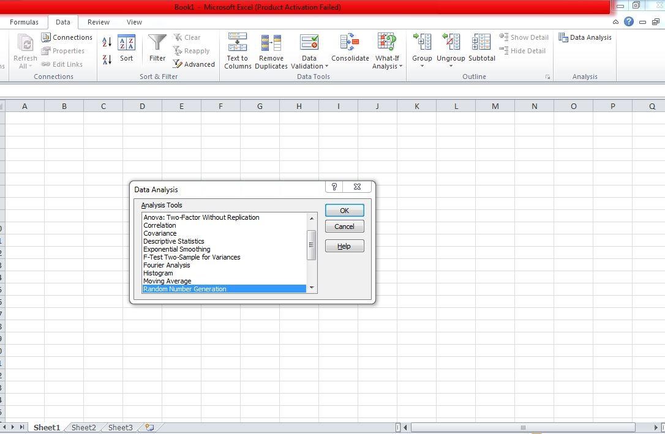Screen dimensions: 665x434
Task: Click the Analysis Tools list scrollbar thumb
Action: [x=311, y=245]
